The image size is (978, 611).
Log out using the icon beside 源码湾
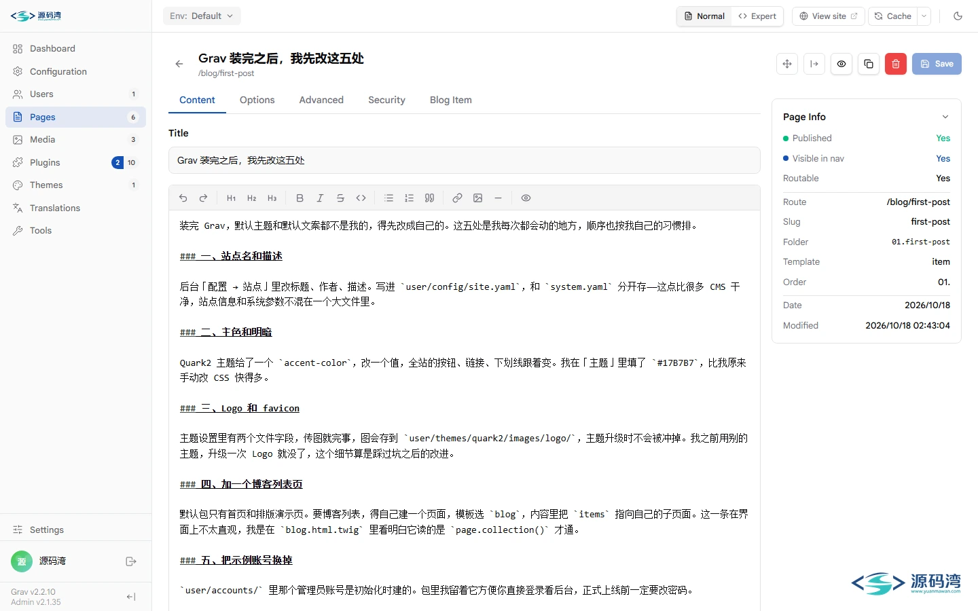(131, 561)
